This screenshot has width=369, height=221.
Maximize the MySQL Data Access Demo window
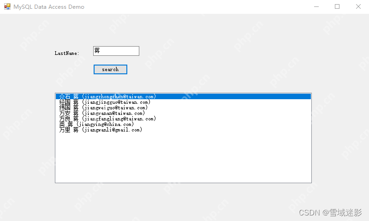pyautogui.click(x=337, y=6)
